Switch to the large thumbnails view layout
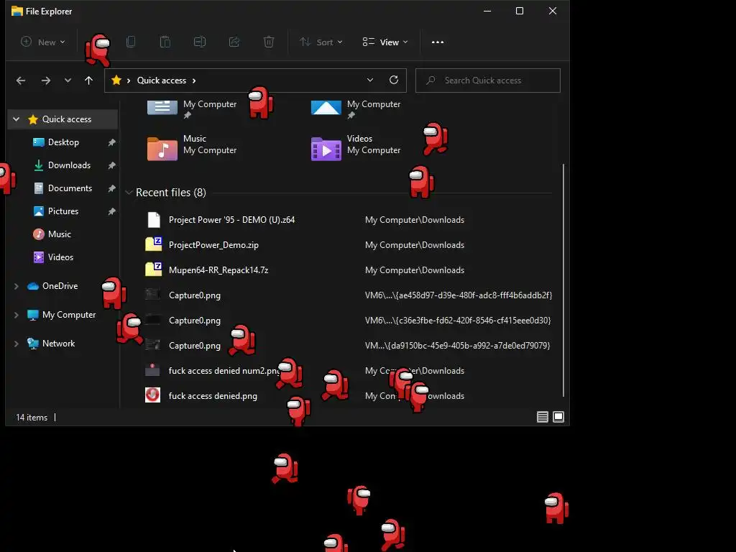This screenshot has height=552, width=736. pyautogui.click(x=558, y=417)
